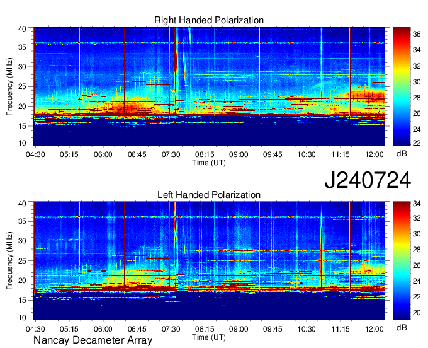The image size is (428, 348).
Task: Click the 40 MHz frequency tick of Left Handed plot
Action: click(22, 204)
